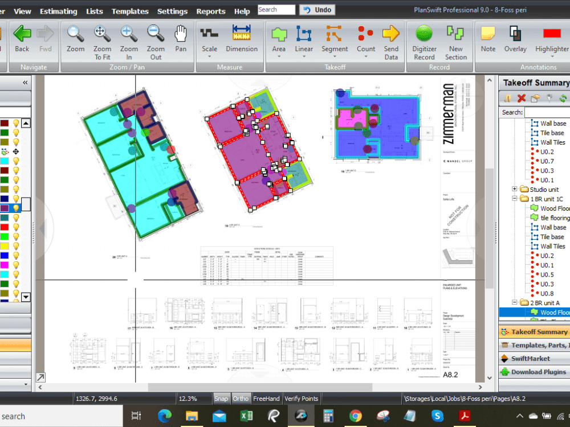Open the Reports menu
570x427 pixels.
[211, 11]
